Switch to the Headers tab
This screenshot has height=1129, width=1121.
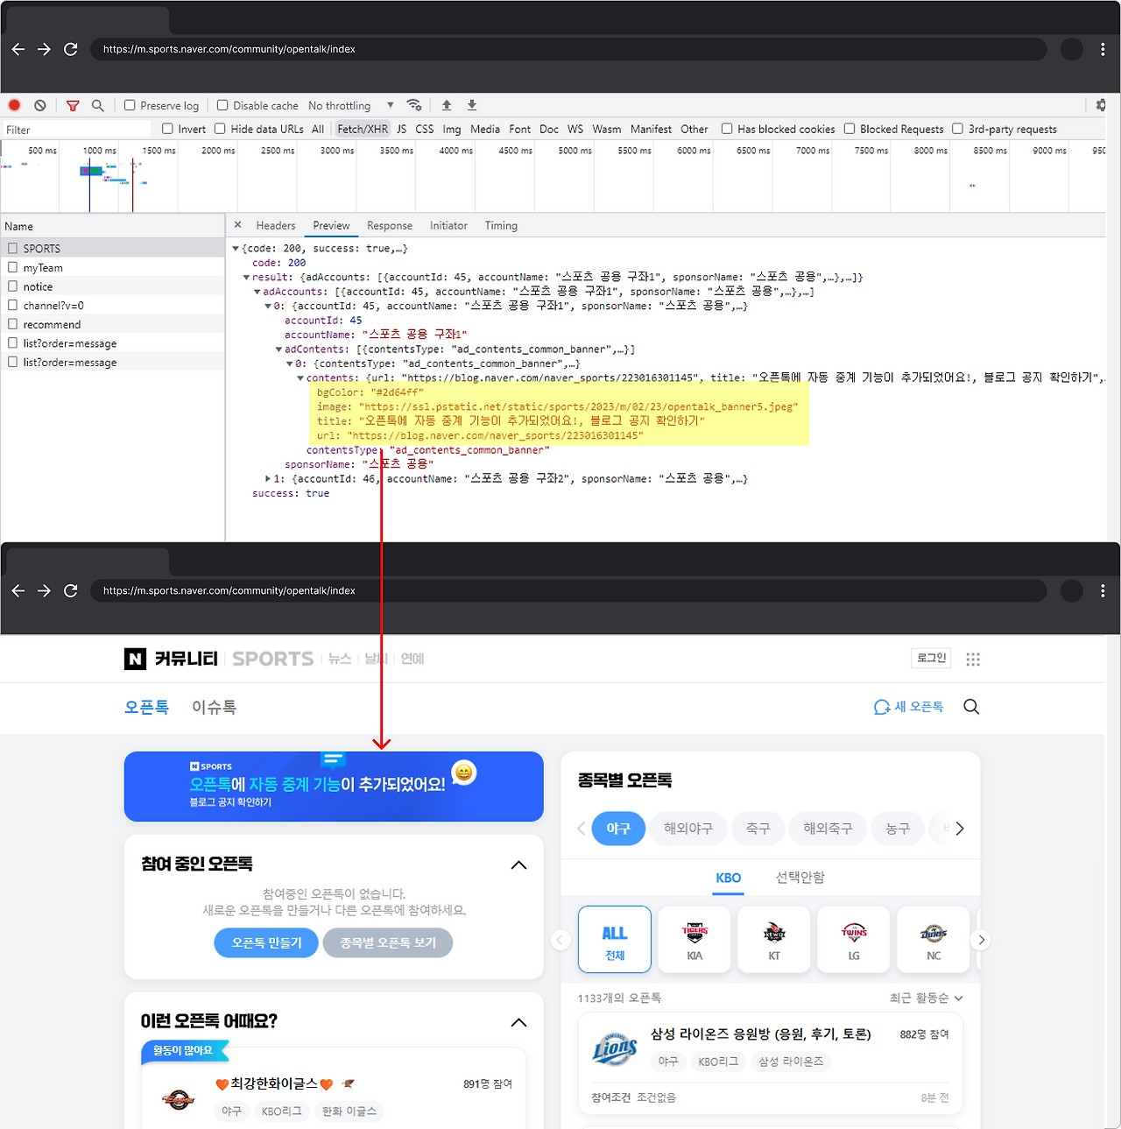click(x=276, y=226)
